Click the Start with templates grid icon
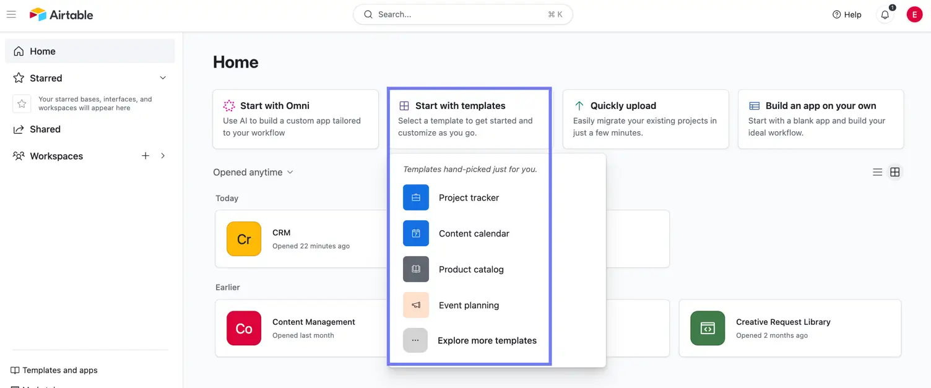The width and height of the screenshot is (931, 388). 404,106
